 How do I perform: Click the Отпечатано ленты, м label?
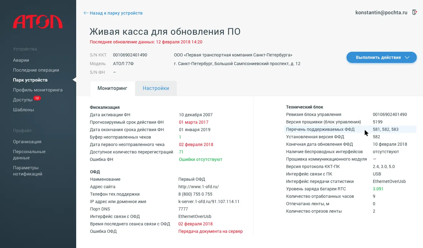pyautogui.click(x=307, y=204)
